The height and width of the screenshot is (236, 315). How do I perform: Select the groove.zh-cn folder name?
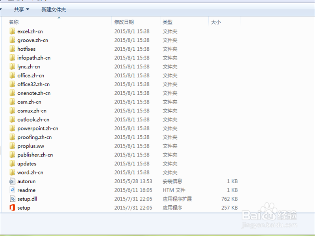click(33, 40)
